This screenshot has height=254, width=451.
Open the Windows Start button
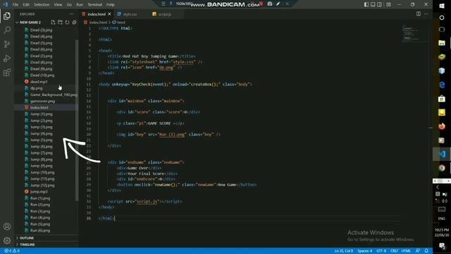(x=442, y=6)
